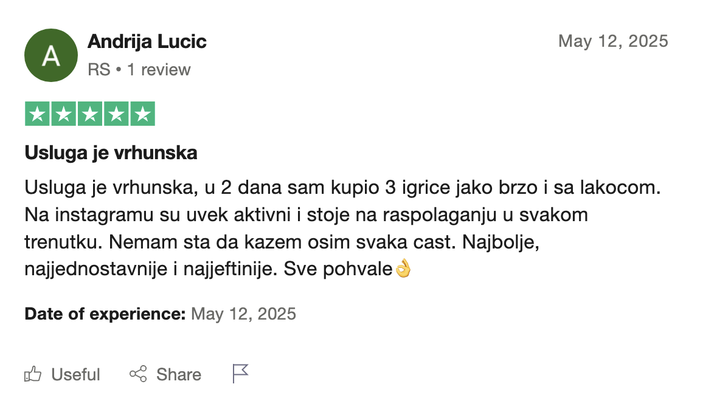Viewport: 714px width, 401px height.
Task: Click the 'Date of experience:' label
Action: tap(105, 314)
